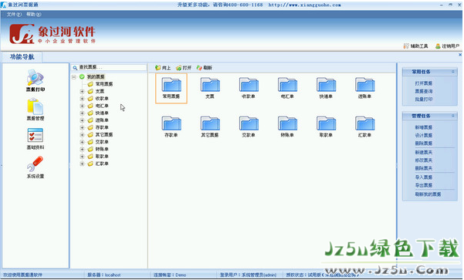Click the 导出票据 task link
The image size is (464, 280).
coord(423,185)
